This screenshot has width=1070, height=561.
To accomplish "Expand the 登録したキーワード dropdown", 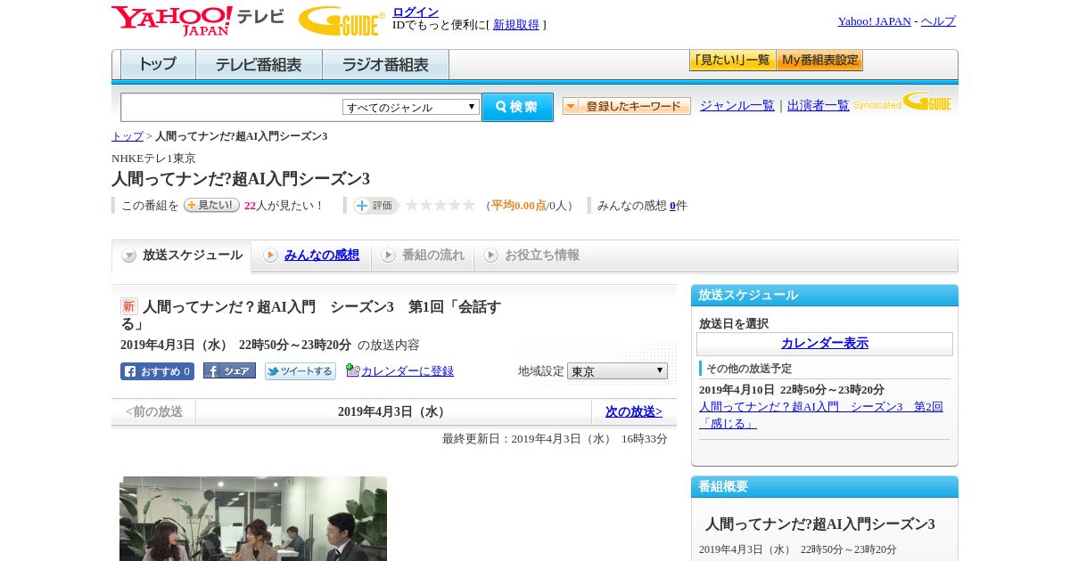I will 627,106.
